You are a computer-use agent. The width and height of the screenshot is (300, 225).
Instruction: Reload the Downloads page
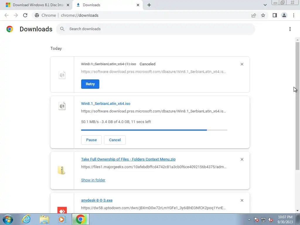point(25,15)
